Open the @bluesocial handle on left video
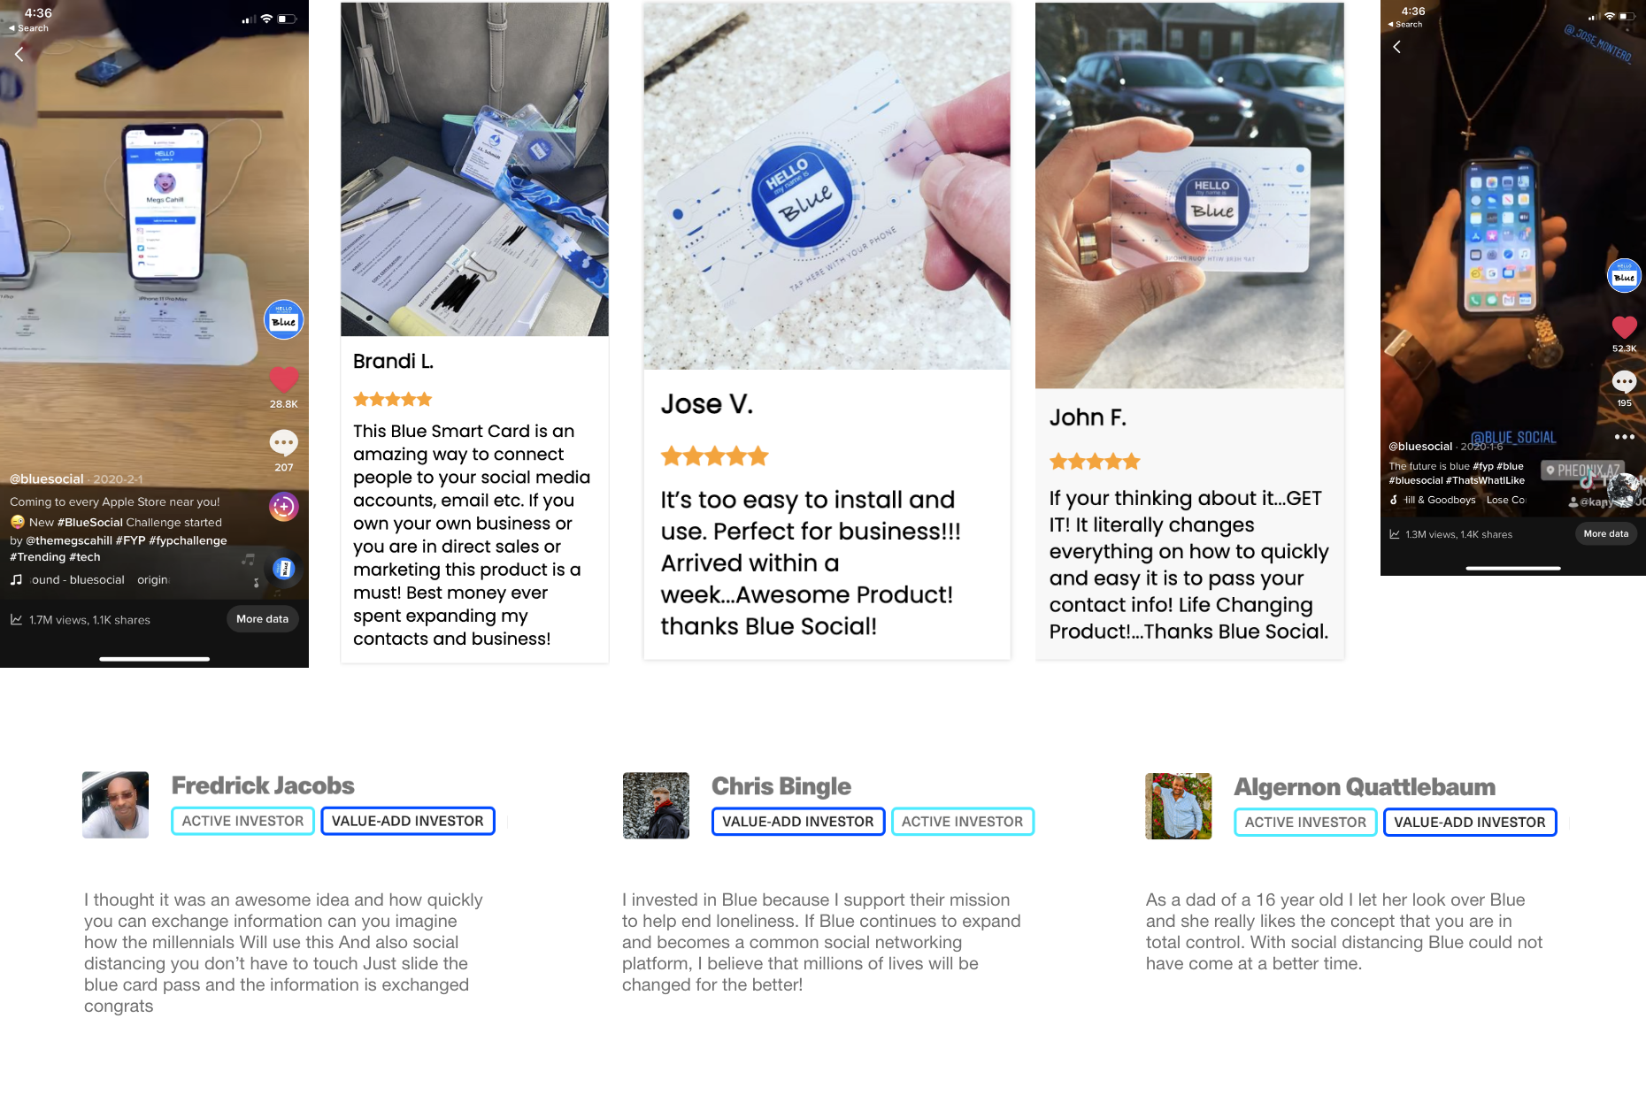1646x1110 pixels. 46,478
